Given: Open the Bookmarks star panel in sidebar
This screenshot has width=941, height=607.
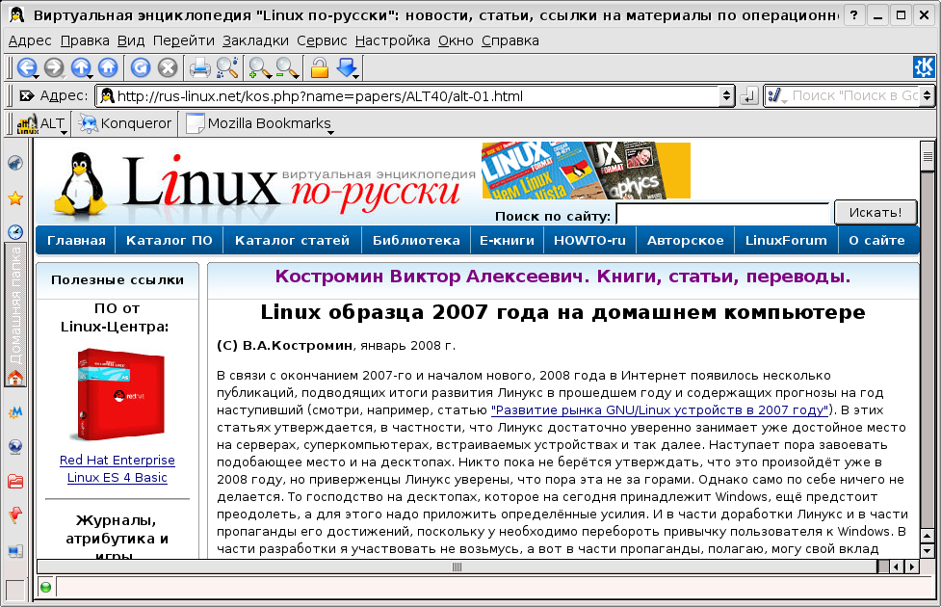Looking at the screenshot, I should pos(15,198).
